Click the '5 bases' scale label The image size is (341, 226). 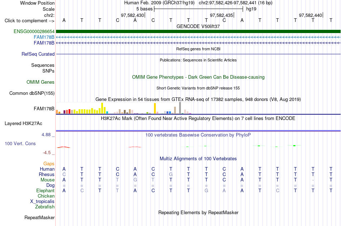(144, 9)
